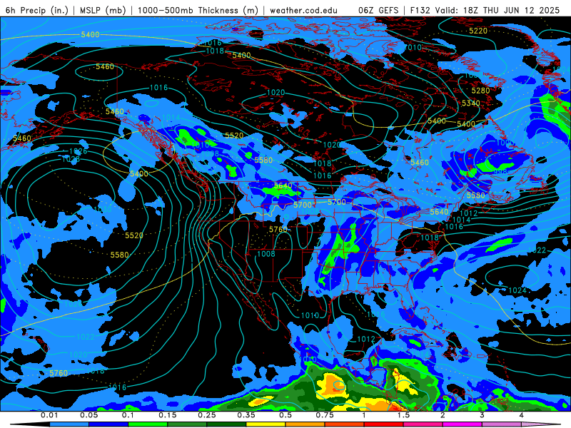Click the '5340' thickness contour label
The width and height of the screenshot is (571, 428).
471,103
